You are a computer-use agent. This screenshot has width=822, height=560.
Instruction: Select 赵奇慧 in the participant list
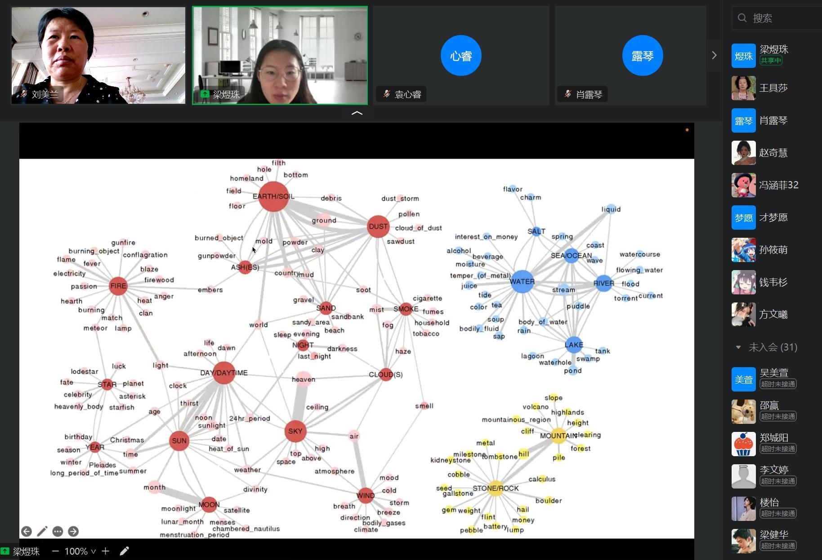773,153
